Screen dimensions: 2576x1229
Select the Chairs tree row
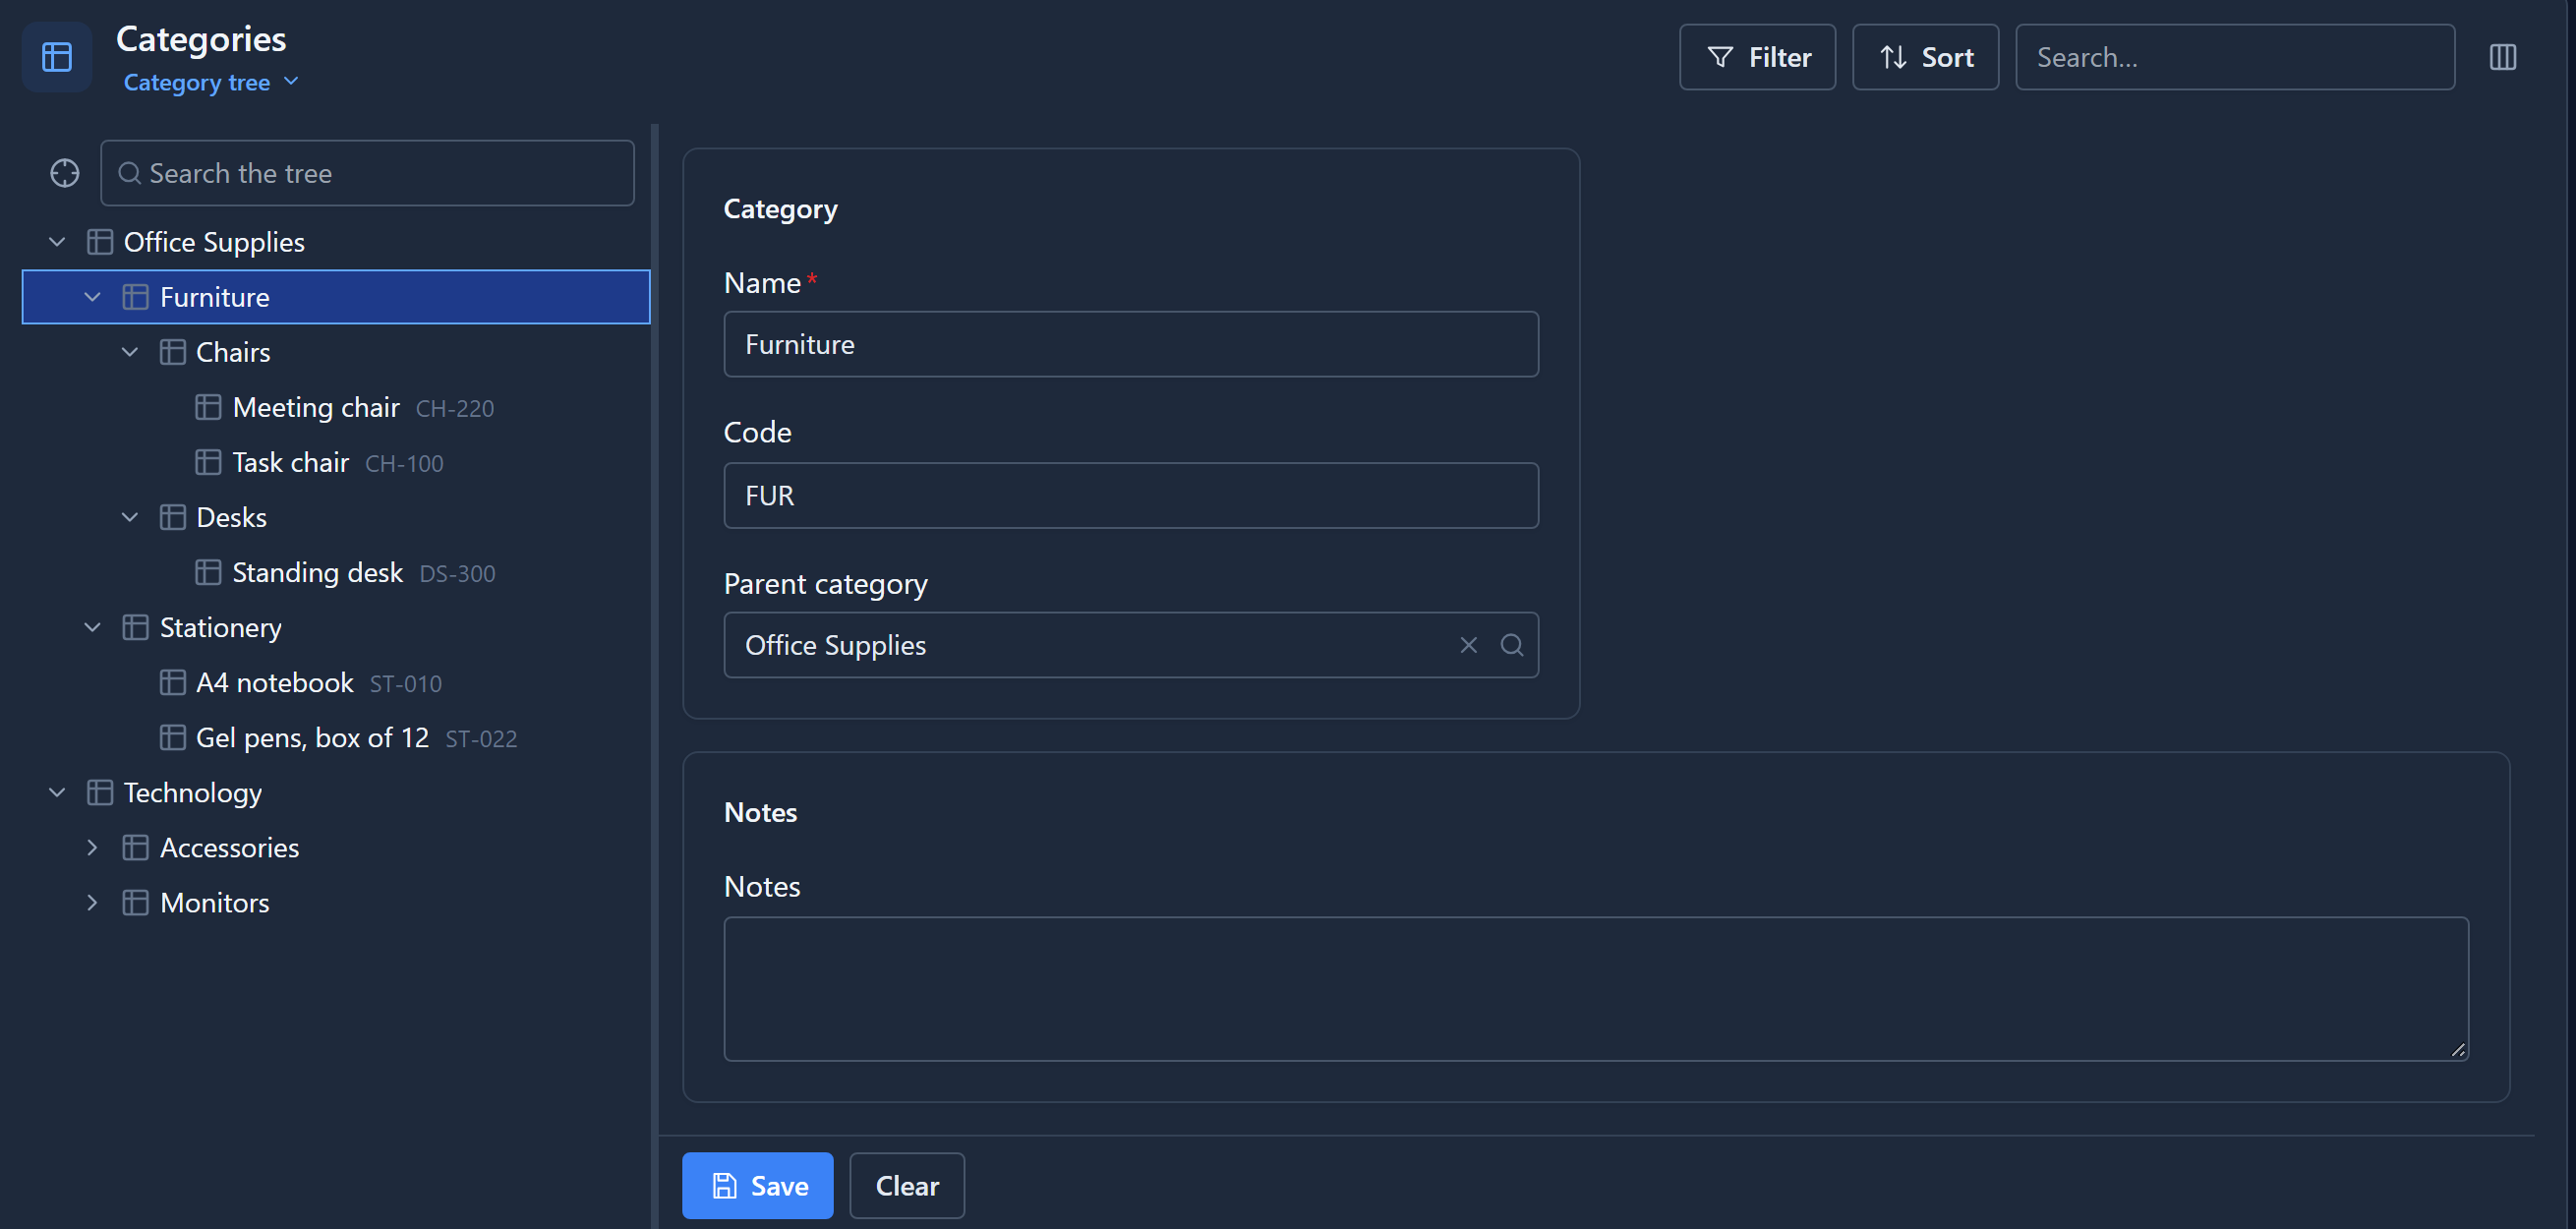pos(336,352)
